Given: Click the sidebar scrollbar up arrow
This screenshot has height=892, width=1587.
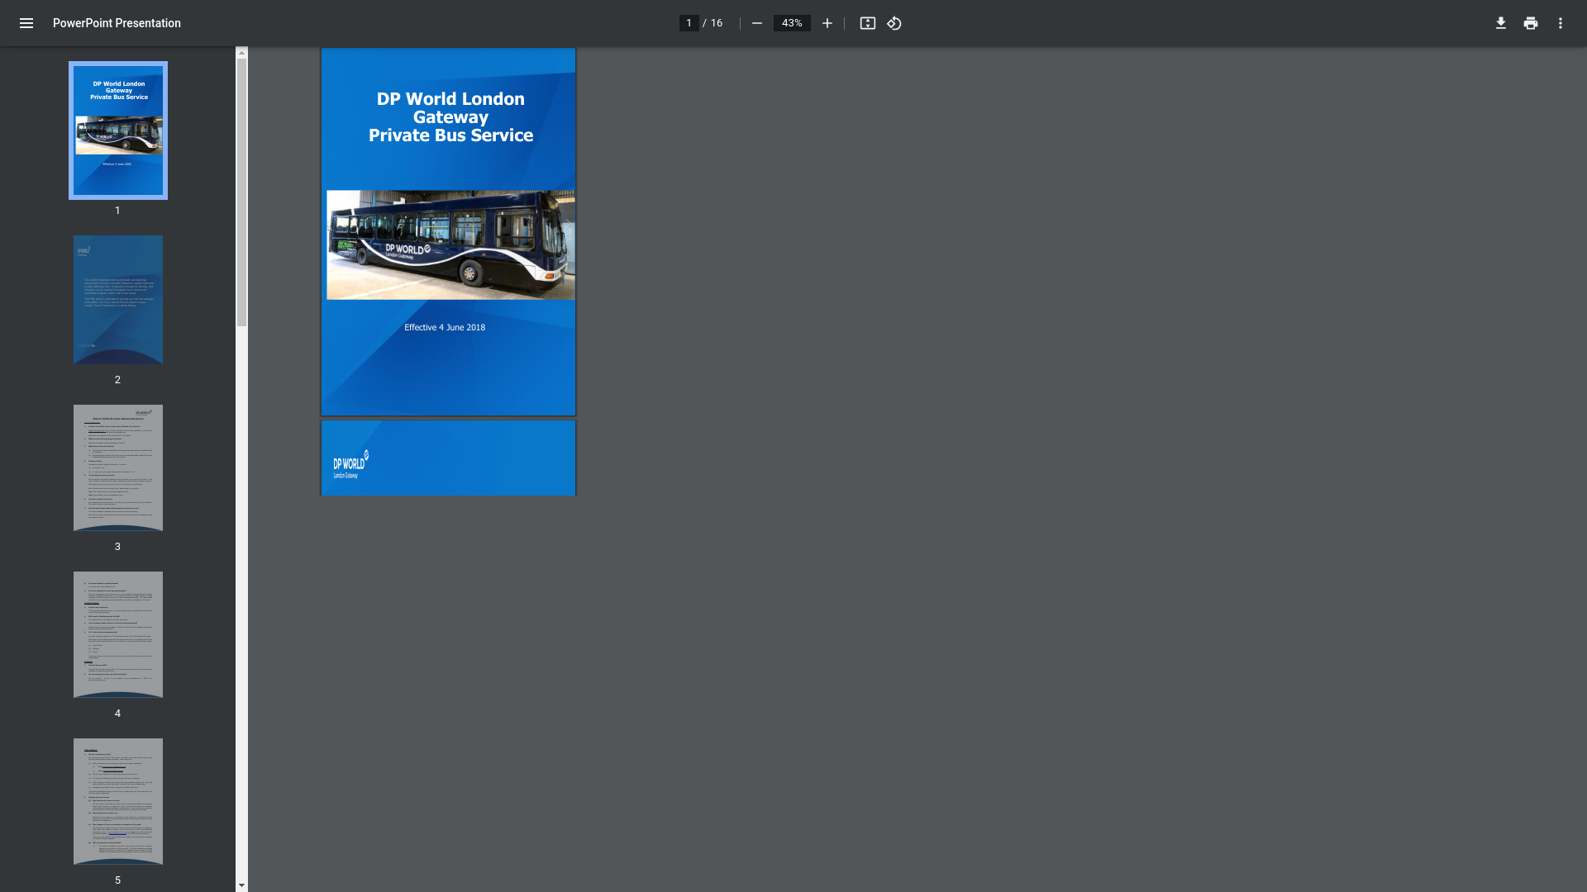Looking at the screenshot, I should [x=241, y=53].
